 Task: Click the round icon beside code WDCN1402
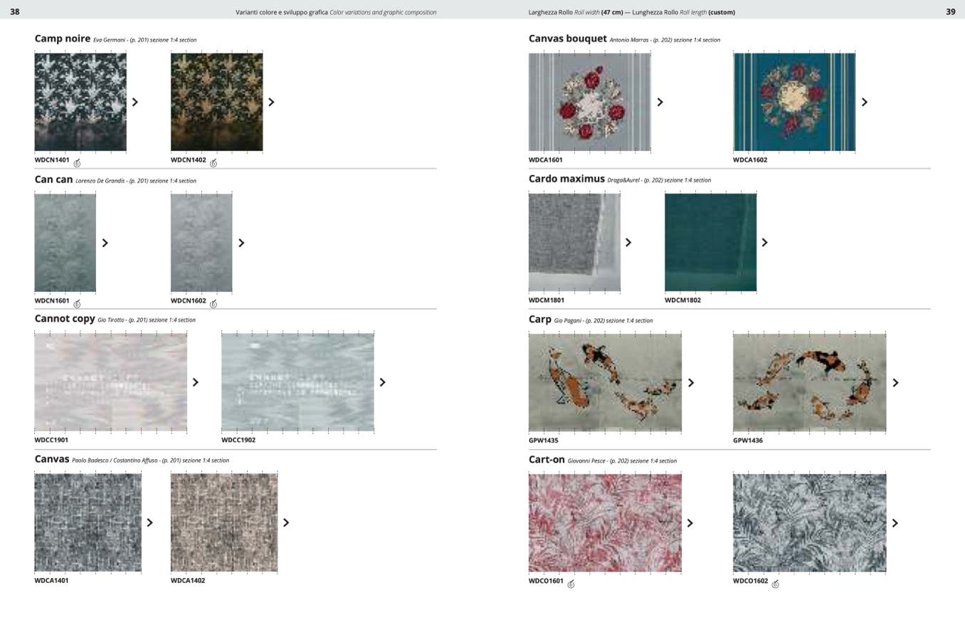213,163
